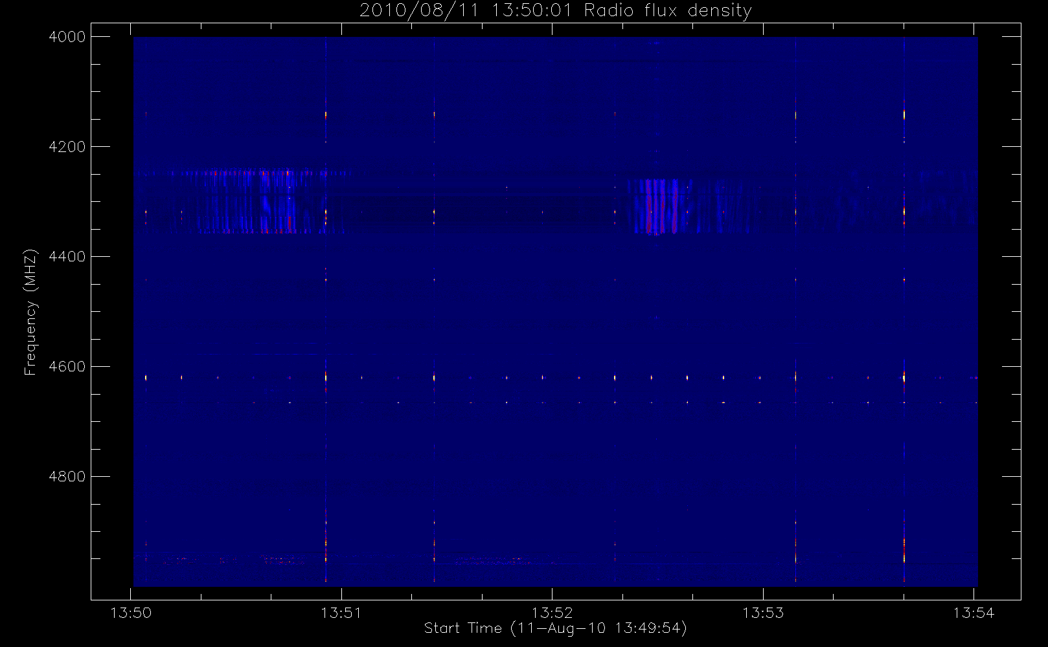Click the 4200 frequency tick label
1048x647 pixels.
67,147
